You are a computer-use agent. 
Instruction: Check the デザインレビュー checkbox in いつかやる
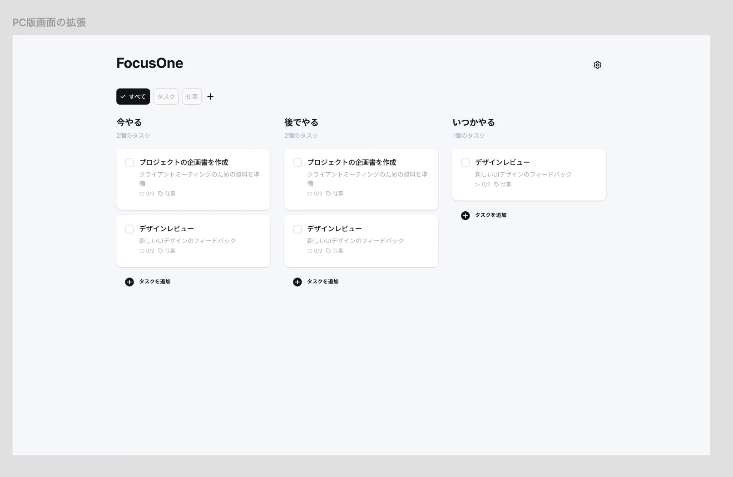[465, 162]
